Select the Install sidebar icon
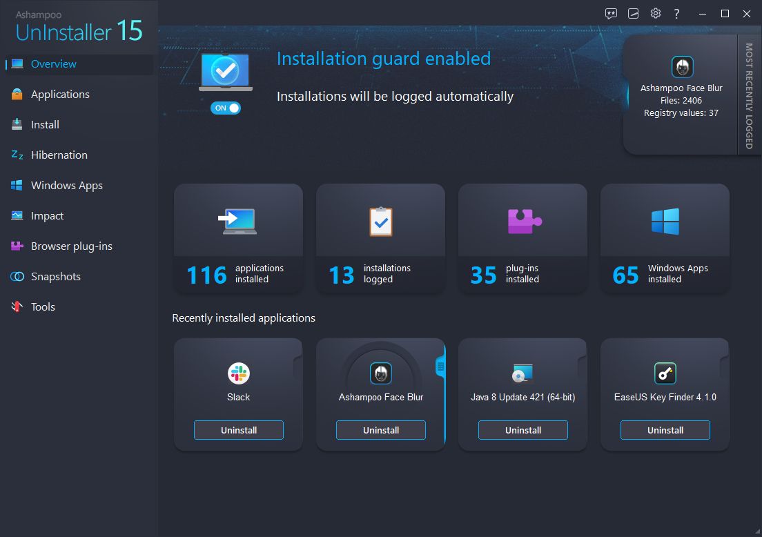Screen dimensions: 762x537 16,124
